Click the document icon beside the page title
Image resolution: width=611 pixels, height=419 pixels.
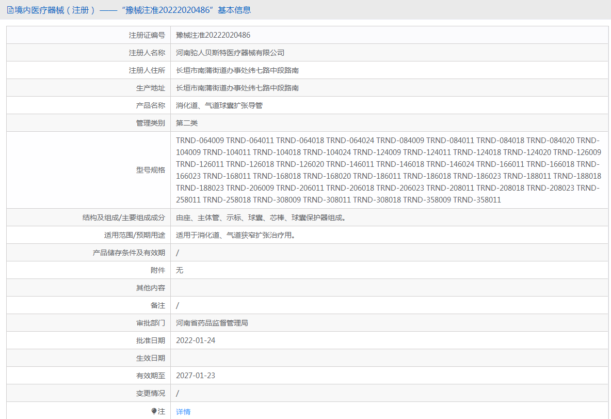[x=10, y=10]
